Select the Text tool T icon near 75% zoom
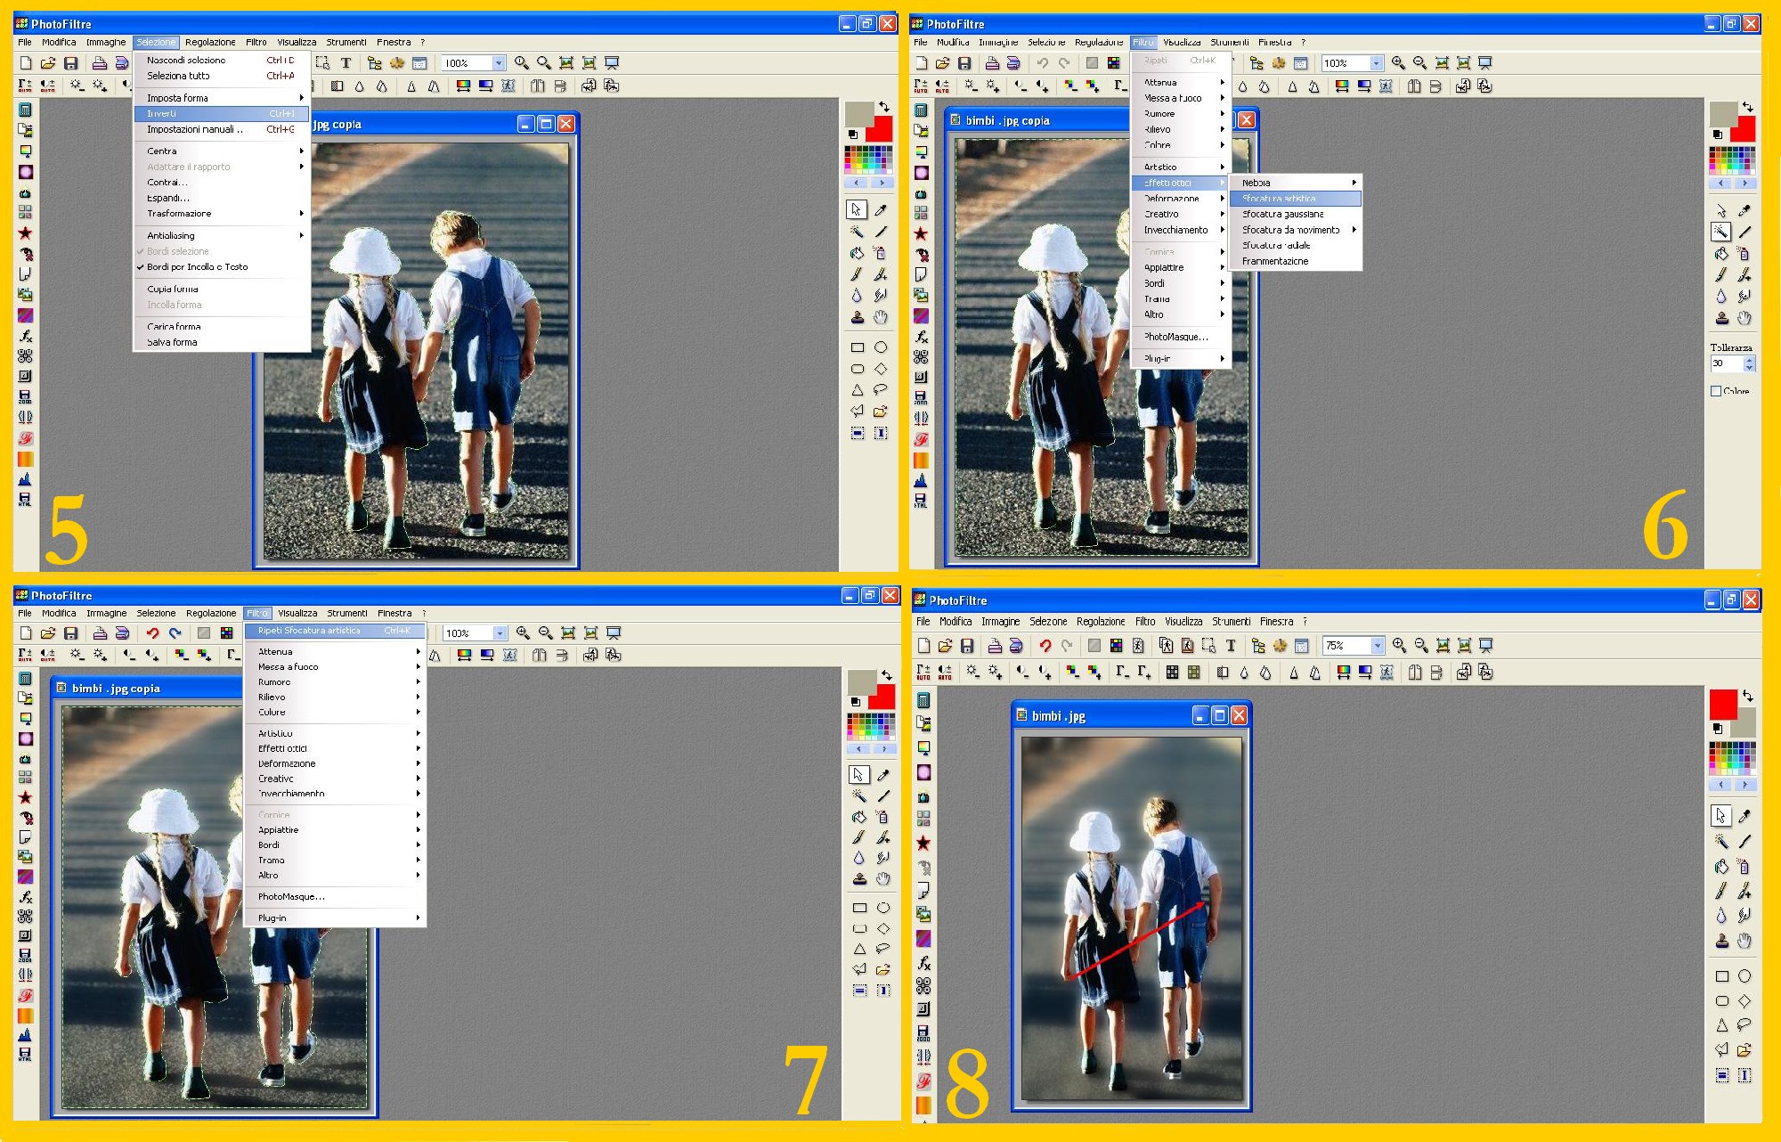The width and height of the screenshot is (1781, 1142). (x=1231, y=646)
